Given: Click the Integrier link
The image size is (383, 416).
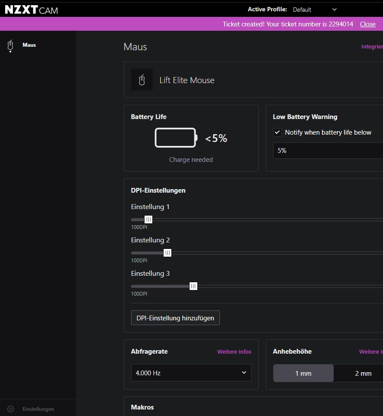Looking at the screenshot, I should (372, 47).
